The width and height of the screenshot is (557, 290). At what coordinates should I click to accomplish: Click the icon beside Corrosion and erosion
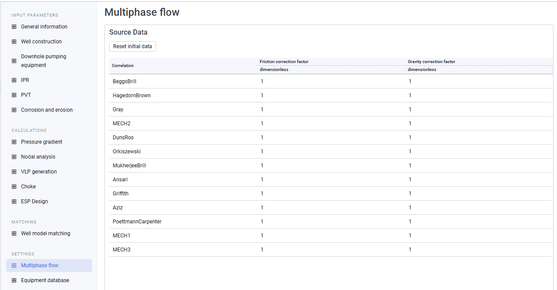(x=14, y=110)
